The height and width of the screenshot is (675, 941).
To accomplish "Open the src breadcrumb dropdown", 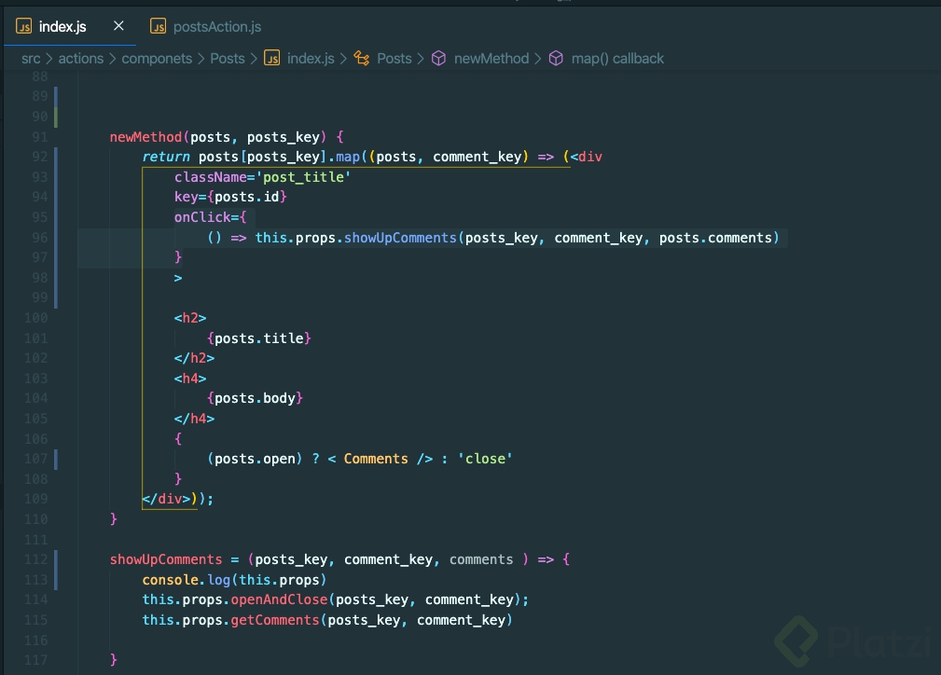I will [29, 58].
